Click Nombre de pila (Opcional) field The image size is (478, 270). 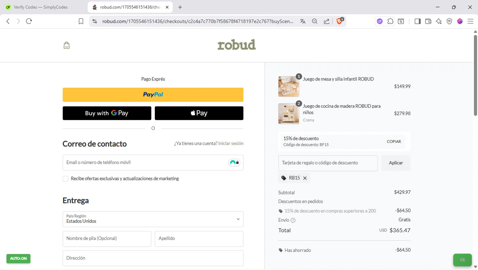click(x=107, y=239)
